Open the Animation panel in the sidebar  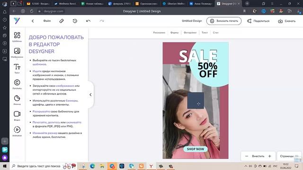click(x=17, y=131)
